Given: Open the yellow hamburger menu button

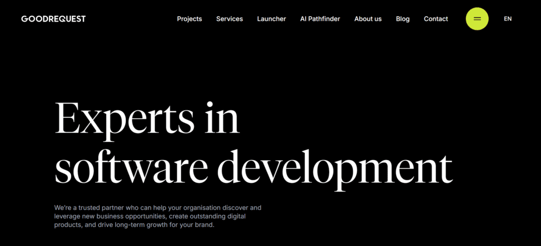Looking at the screenshot, I should pos(477,19).
